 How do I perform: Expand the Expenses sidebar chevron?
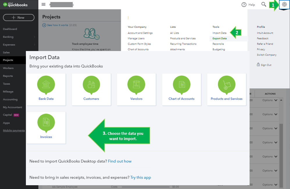point(35,45)
